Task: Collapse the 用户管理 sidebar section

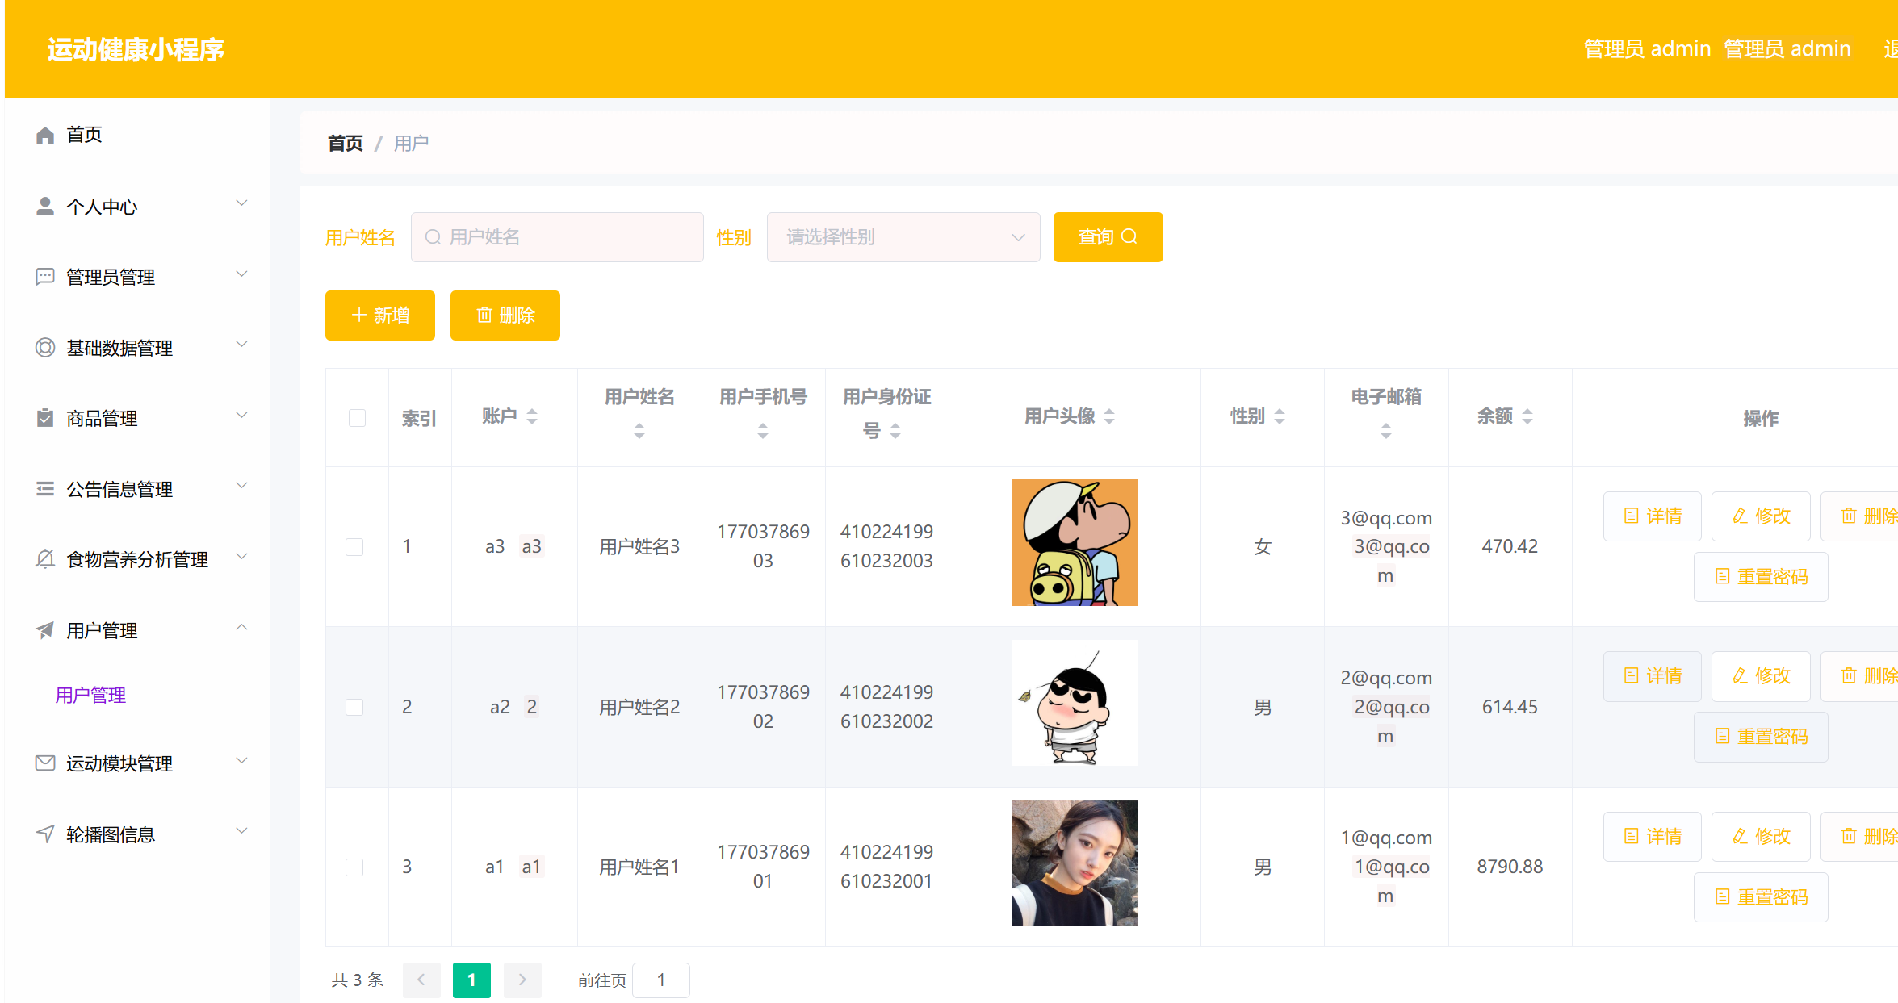Action: point(241,627)
